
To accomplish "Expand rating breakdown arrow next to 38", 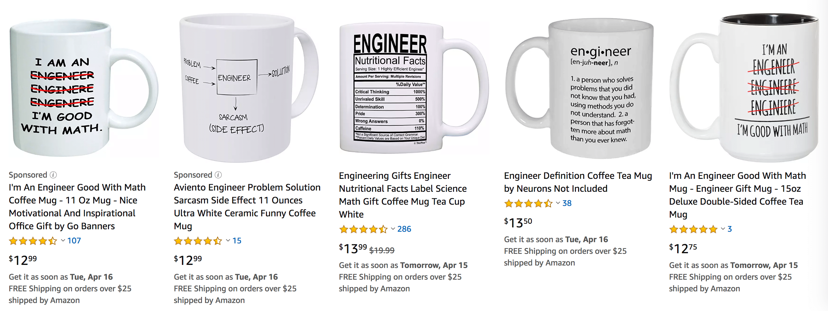I will click(x=558, y=203).
